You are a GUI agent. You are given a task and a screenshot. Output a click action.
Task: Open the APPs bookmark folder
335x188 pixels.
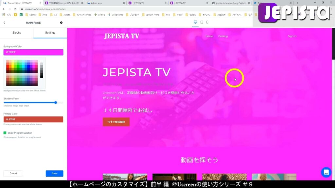43,15
